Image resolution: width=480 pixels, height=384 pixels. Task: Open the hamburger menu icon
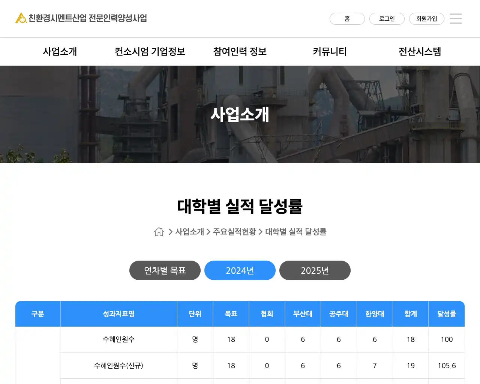point(456,18)
